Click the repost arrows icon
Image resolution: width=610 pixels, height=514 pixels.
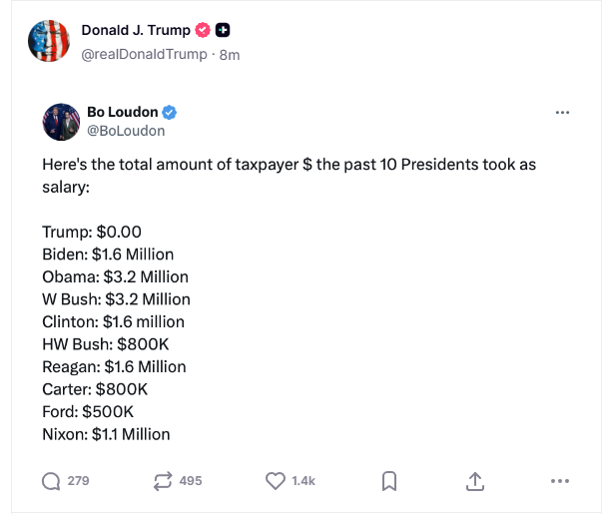163,481
